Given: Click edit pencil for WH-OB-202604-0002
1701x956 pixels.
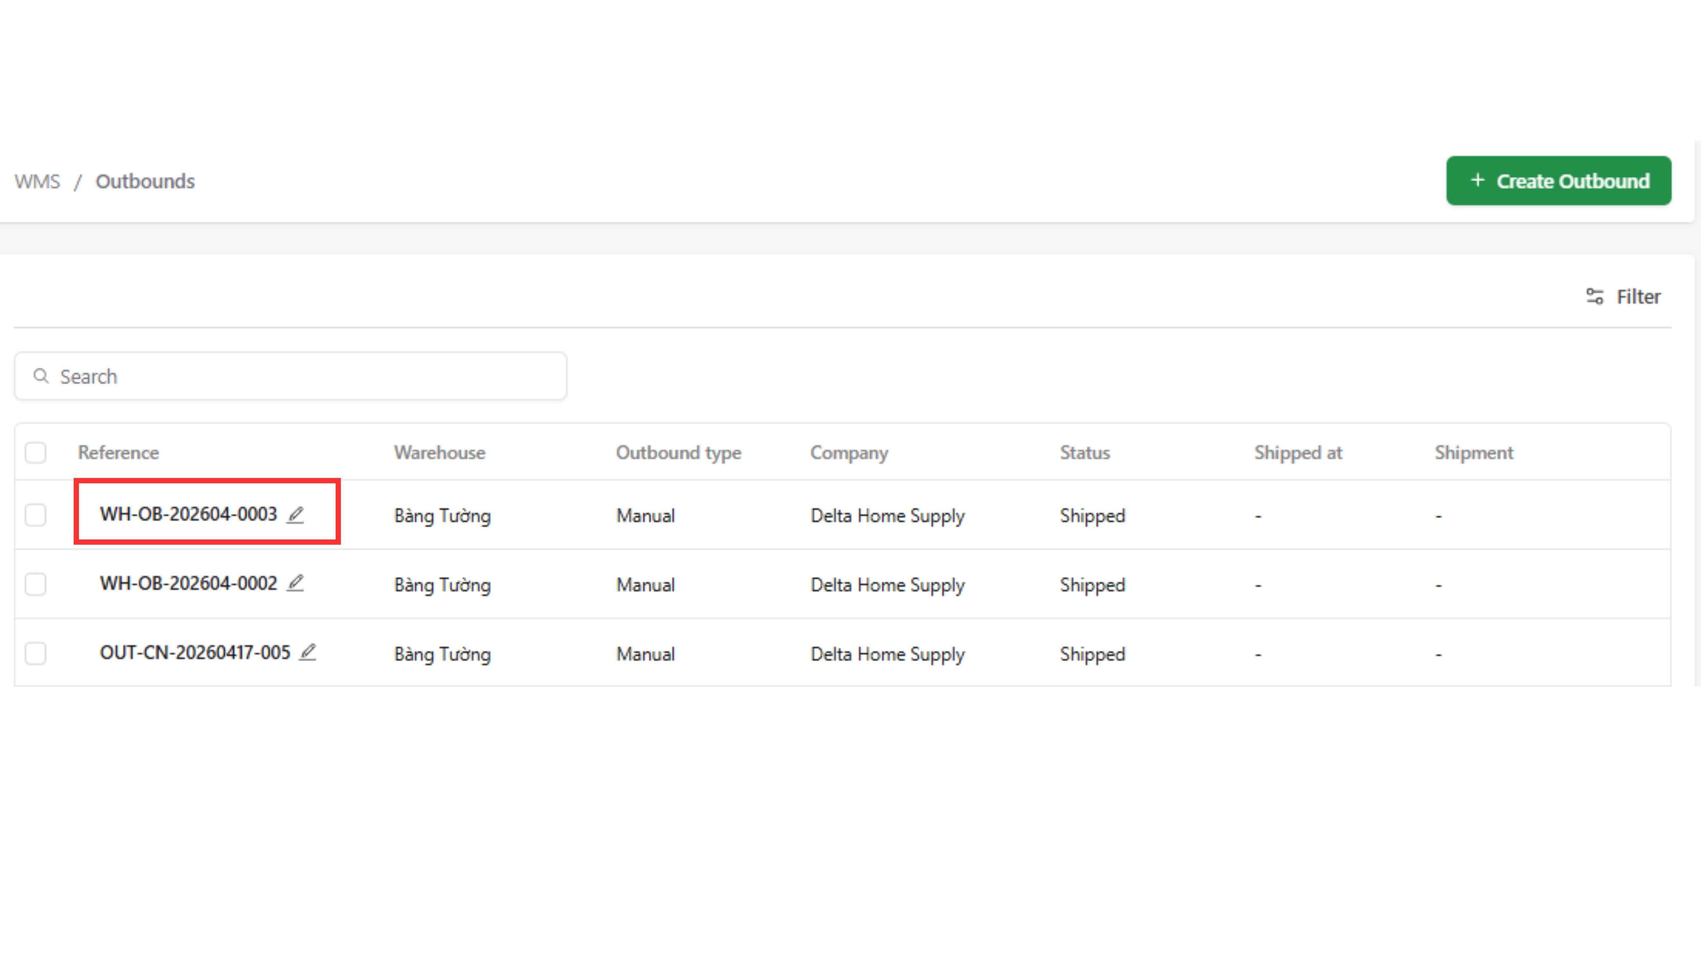Looking at the screenshot, I should 295,583.
